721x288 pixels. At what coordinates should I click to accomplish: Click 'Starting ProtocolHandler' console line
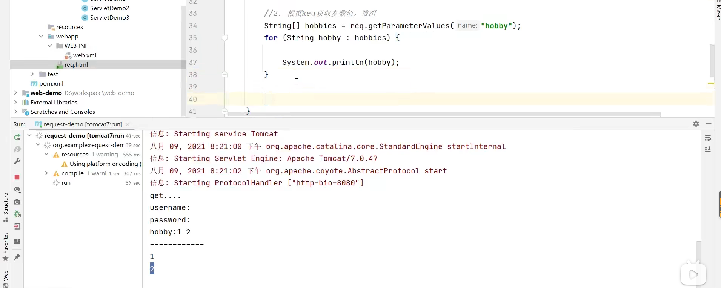point(257,183)
